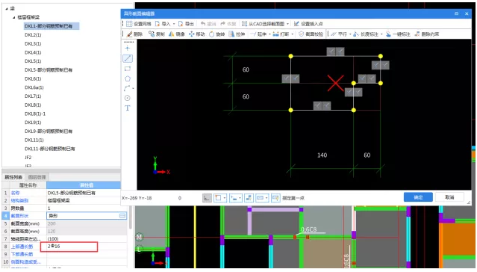
Task: Choose the rectangle drawing tool
Action: tap(128, 69)
